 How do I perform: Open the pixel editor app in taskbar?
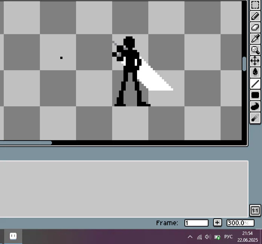[13, 236]
